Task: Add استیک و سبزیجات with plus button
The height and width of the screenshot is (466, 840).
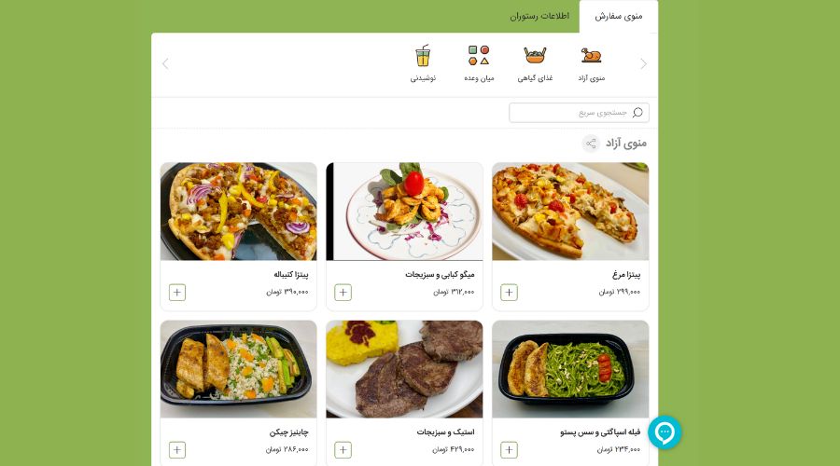Action: click(x=343, y=450)
